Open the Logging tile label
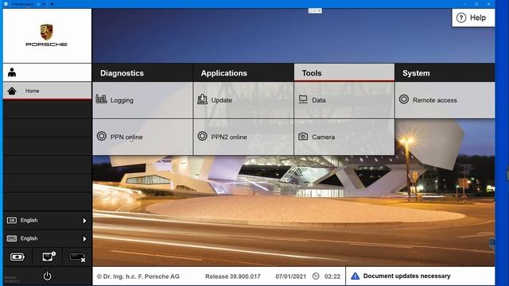 point(122,100)
